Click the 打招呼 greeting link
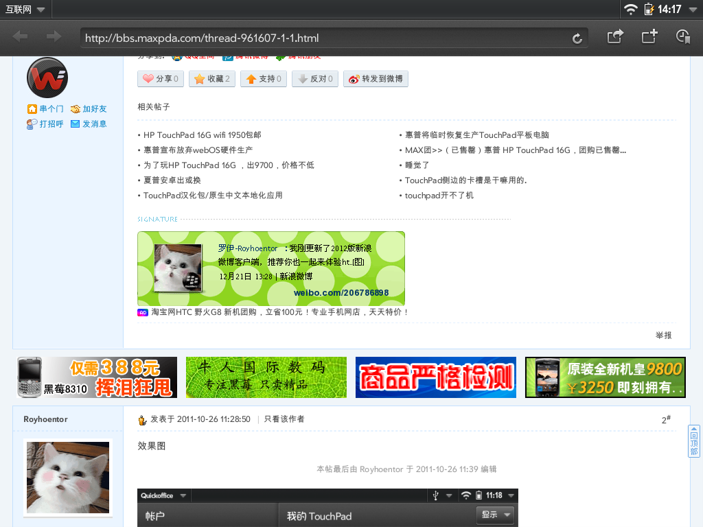The width and height of the screenshot is (703, 527). point(45,124)
